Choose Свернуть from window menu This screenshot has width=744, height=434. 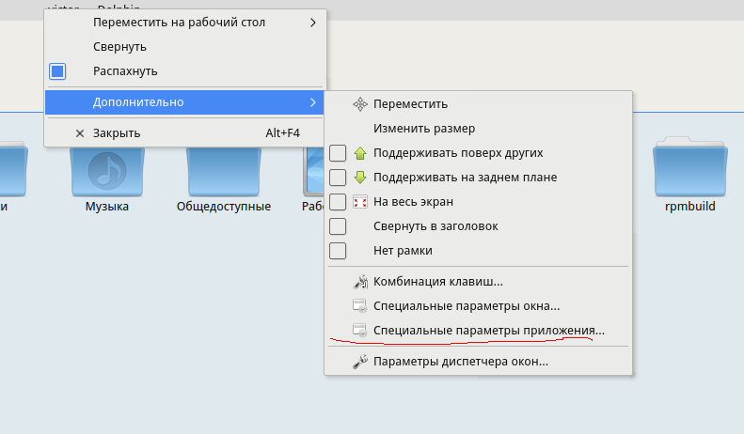point(185,47)
